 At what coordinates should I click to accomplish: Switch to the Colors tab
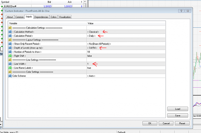pyautogui.click(x=54, y=17)
